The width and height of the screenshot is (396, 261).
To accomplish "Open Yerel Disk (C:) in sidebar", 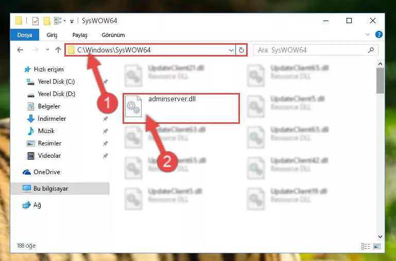I will tap(51, 82).
